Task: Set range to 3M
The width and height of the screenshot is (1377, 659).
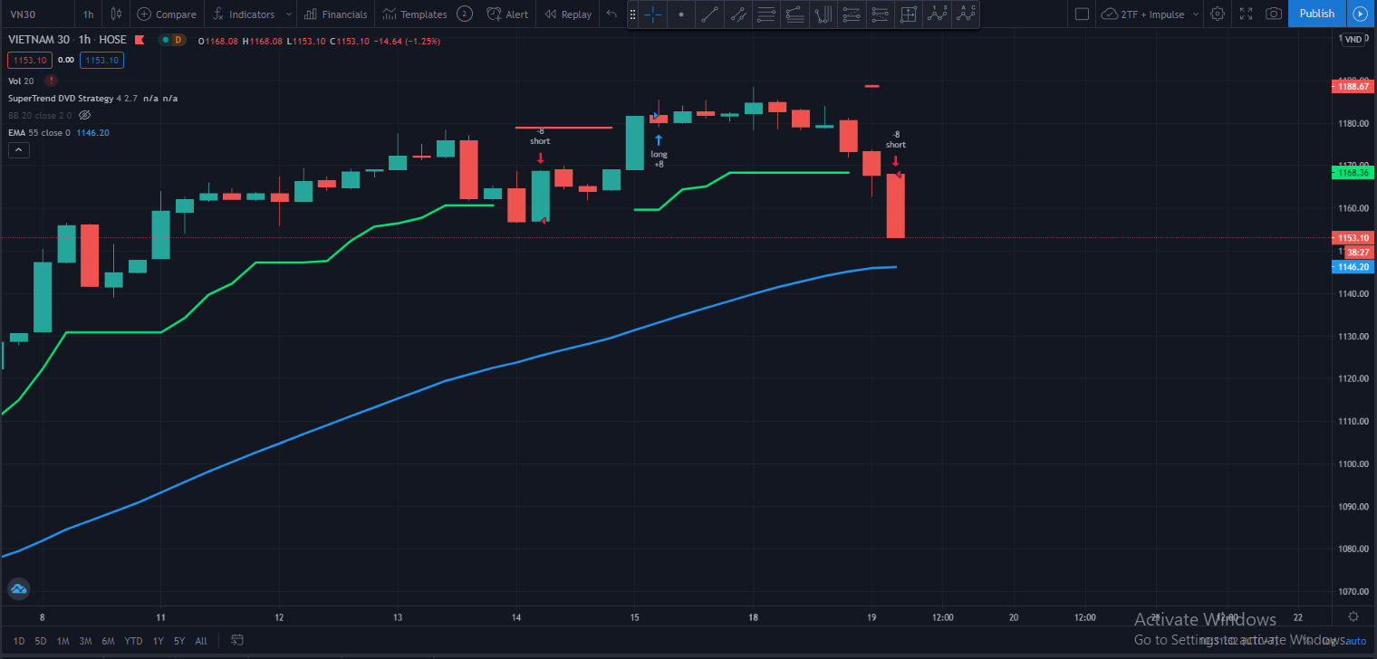Action: (85, 641)
